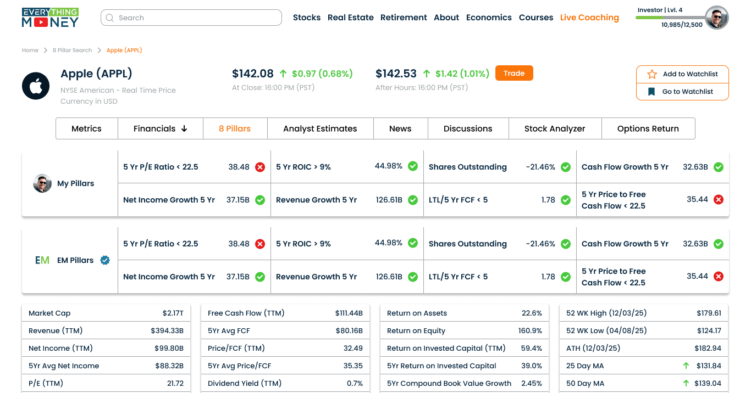Click breadcrumb chevron after Home
The height and width of the screenshot is (393, 751).
pos(46,50)
